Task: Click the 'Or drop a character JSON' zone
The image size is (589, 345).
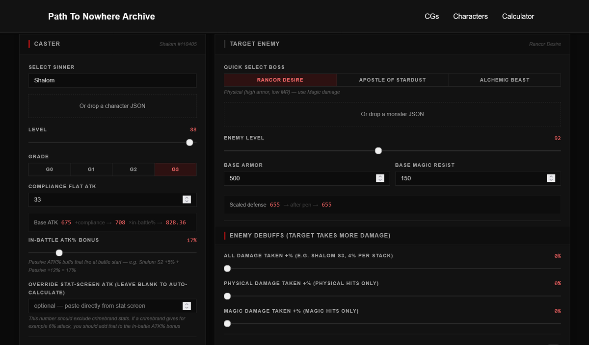Action: pos(112,106)
